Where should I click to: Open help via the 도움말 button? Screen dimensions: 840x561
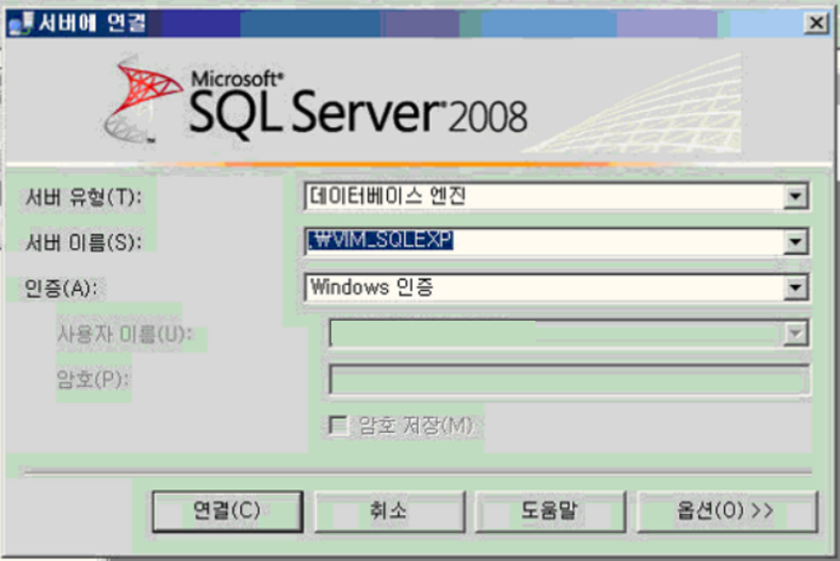(550, 511)
